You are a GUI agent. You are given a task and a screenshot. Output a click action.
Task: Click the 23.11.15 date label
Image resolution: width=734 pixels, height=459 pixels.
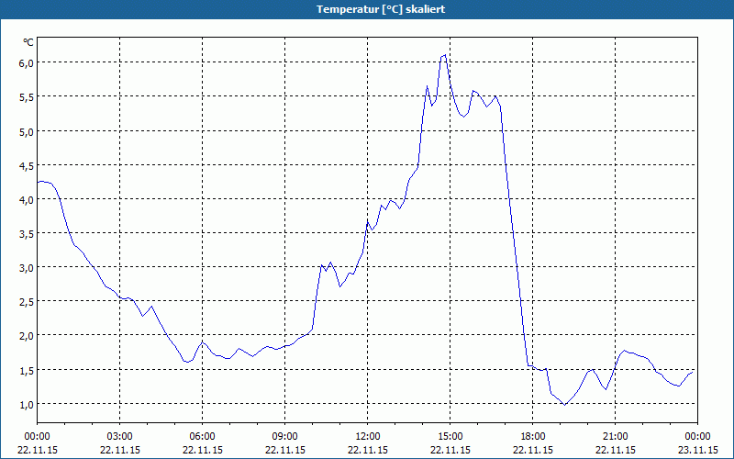697,450
